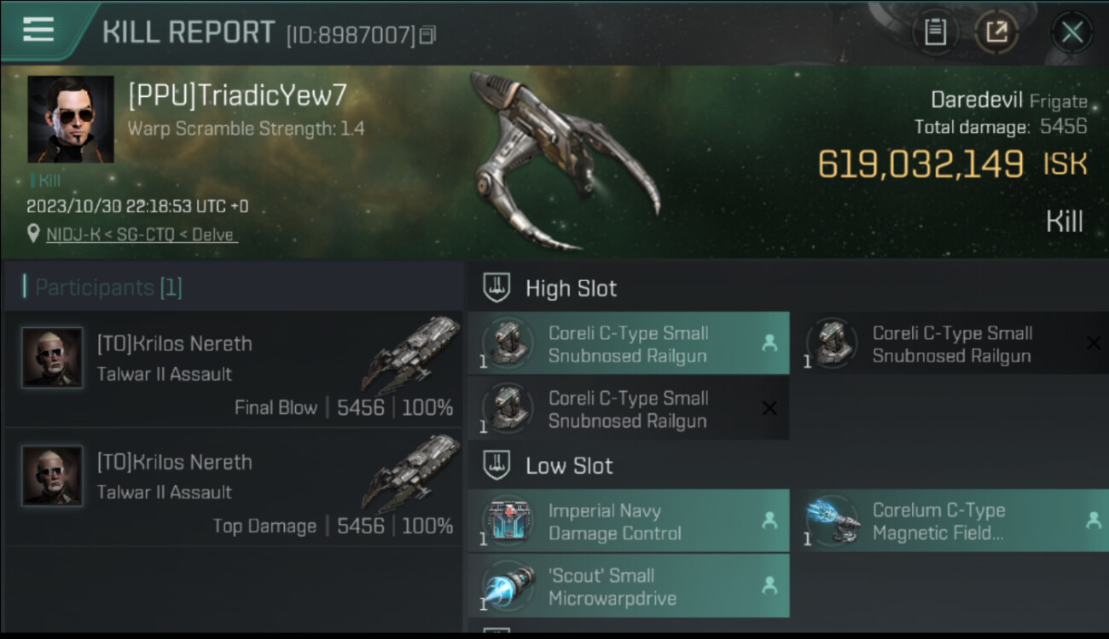Open the Talwar II Assault ship image of the Final Blow entry
Screen dimensions: 1109x639
pos(412,352)
